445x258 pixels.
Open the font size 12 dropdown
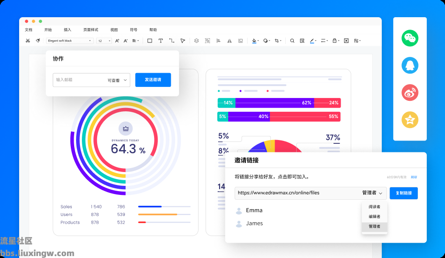click(104, 41)
